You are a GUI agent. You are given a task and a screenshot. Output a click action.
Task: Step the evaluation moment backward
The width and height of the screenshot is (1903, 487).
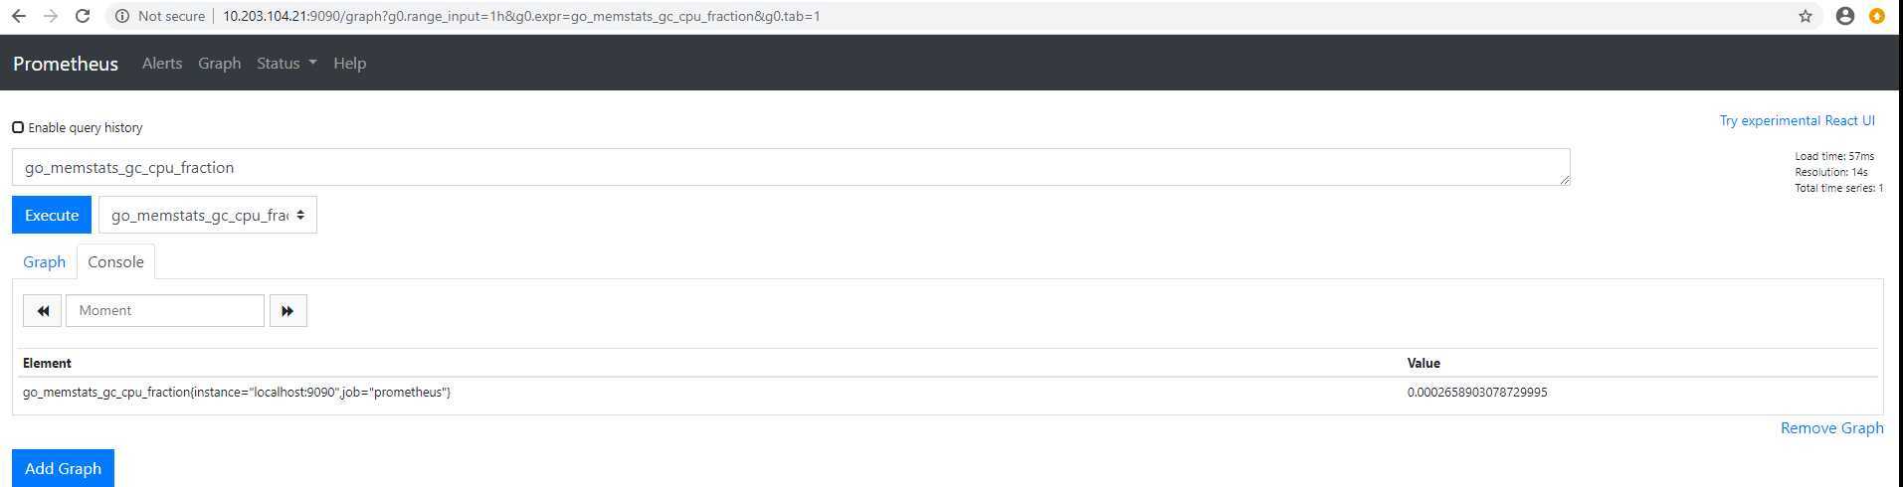pyautogui.click(x=43, y=311)
